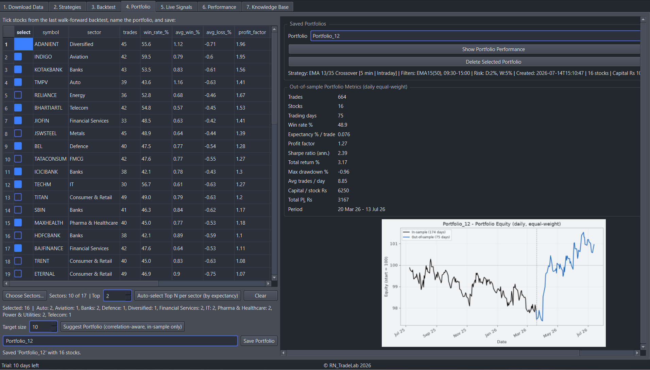Switch to 2. Strategies tab

tap(67, 7)
